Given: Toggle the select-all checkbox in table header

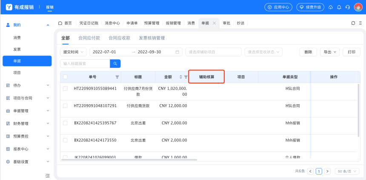Looking at the screenshot, I should pos(65,77).
